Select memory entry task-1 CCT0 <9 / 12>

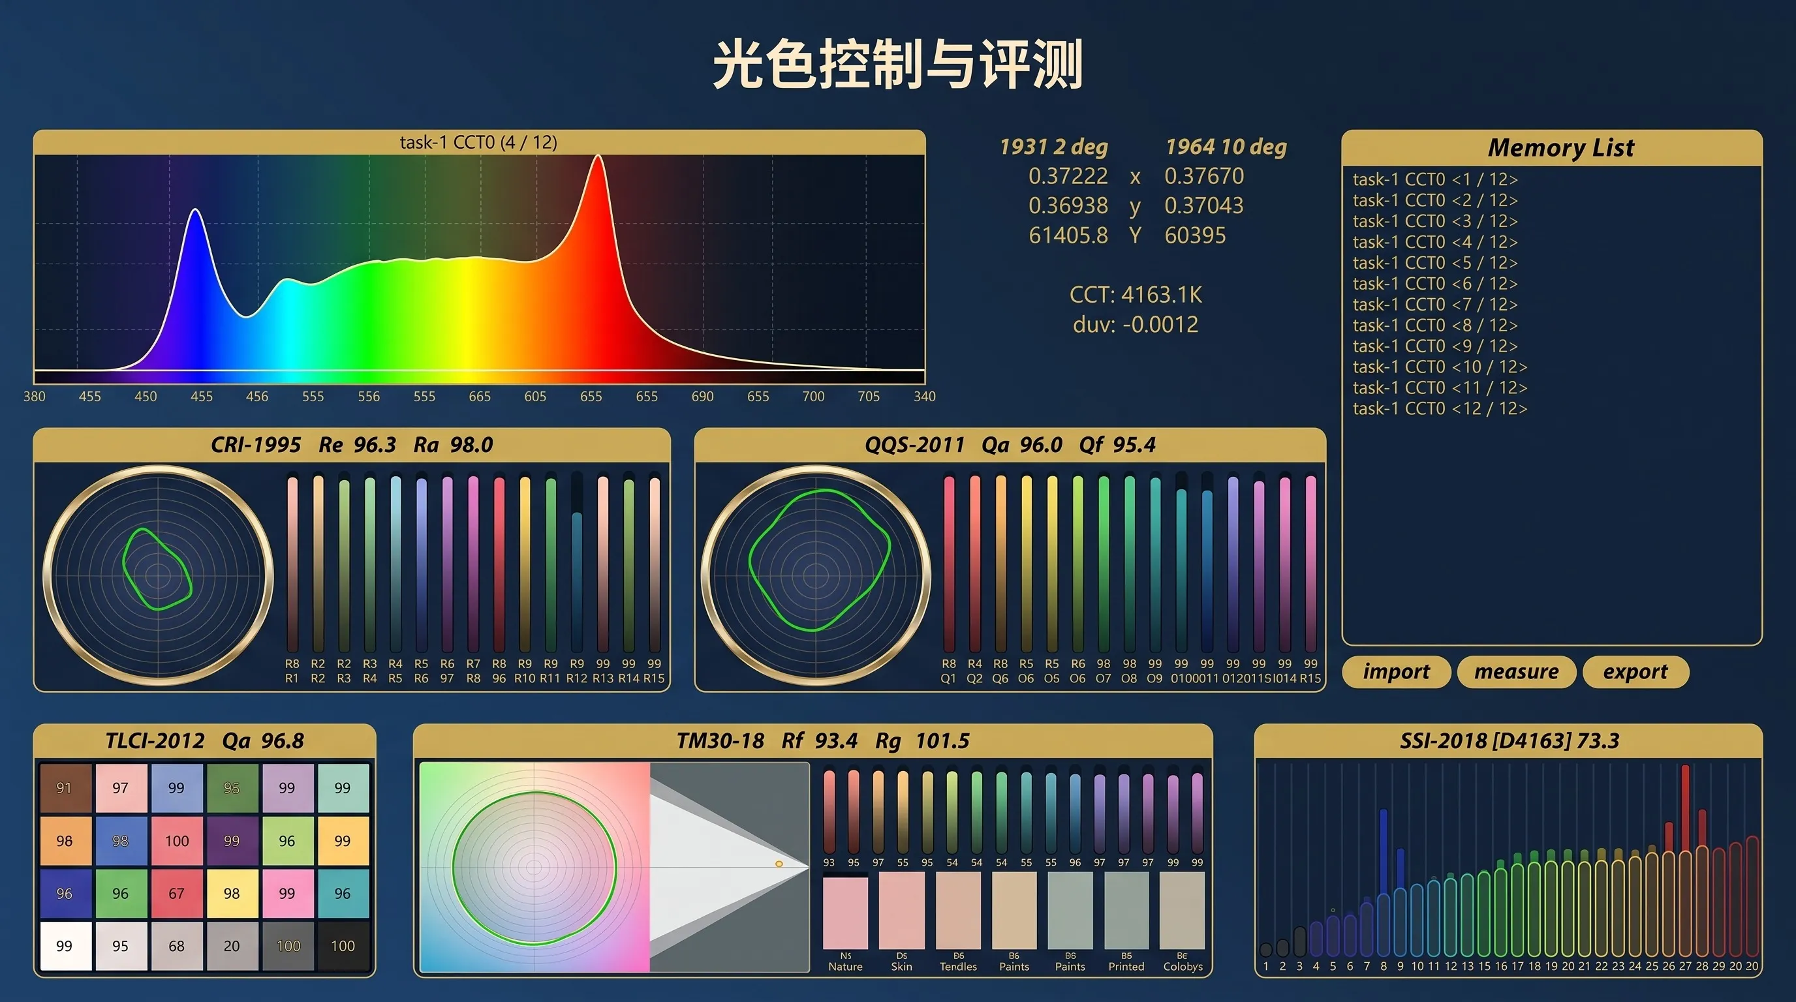[x=1435, y=346]
